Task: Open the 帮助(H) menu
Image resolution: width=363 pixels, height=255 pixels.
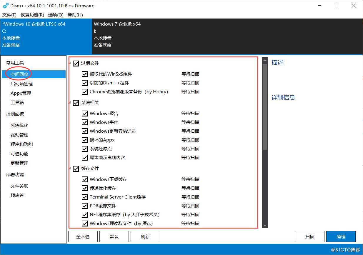Action: tap(75, 15)
